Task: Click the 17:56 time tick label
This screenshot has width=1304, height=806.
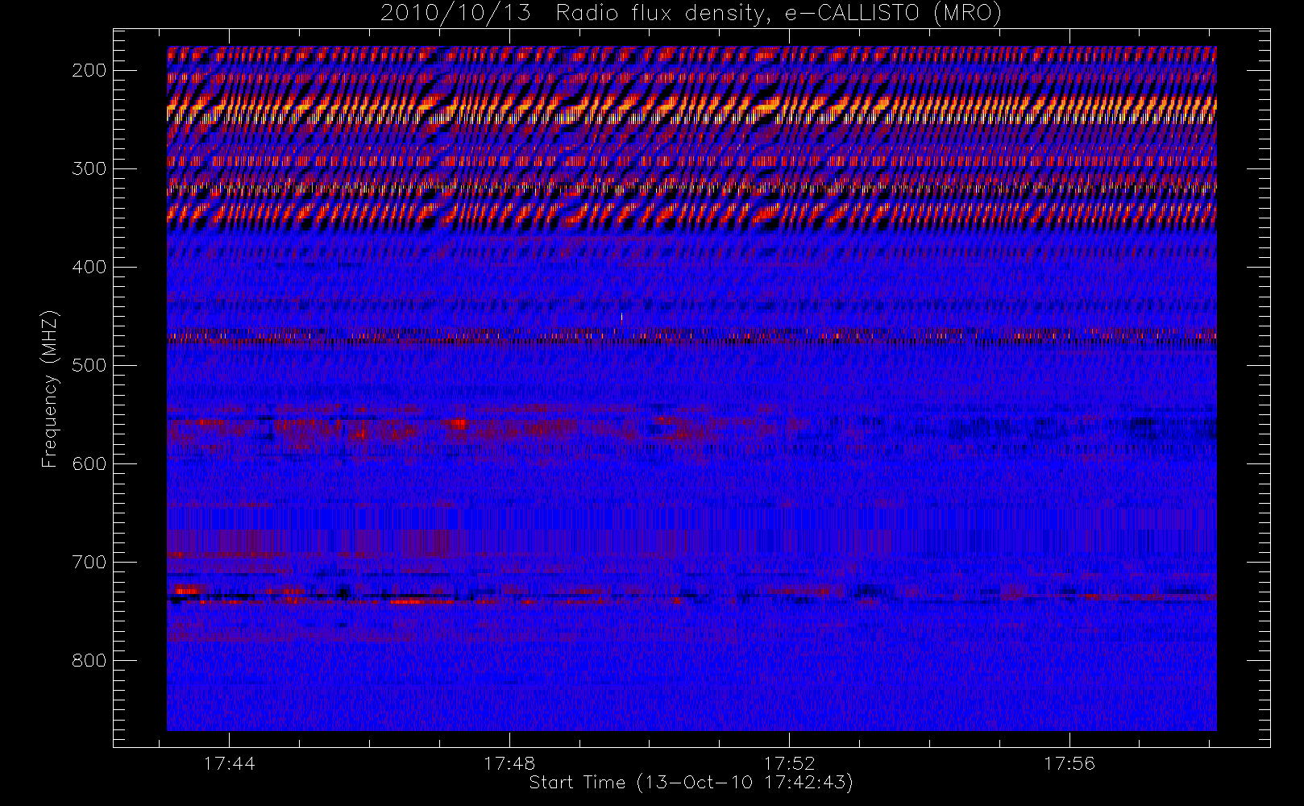Action: [x=1069, y=763]
